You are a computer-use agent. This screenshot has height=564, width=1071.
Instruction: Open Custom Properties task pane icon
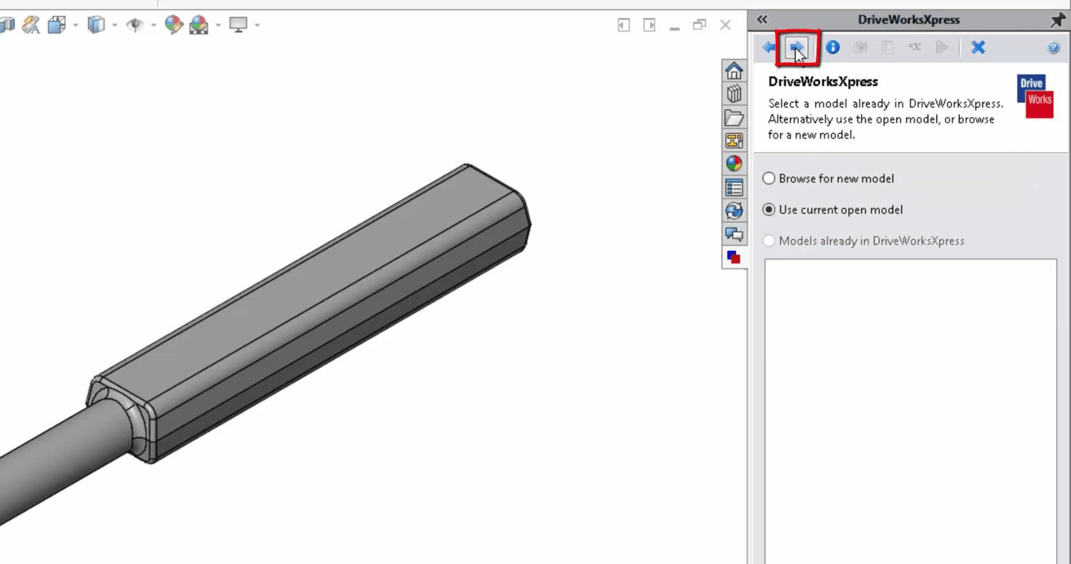pos(734,187)
